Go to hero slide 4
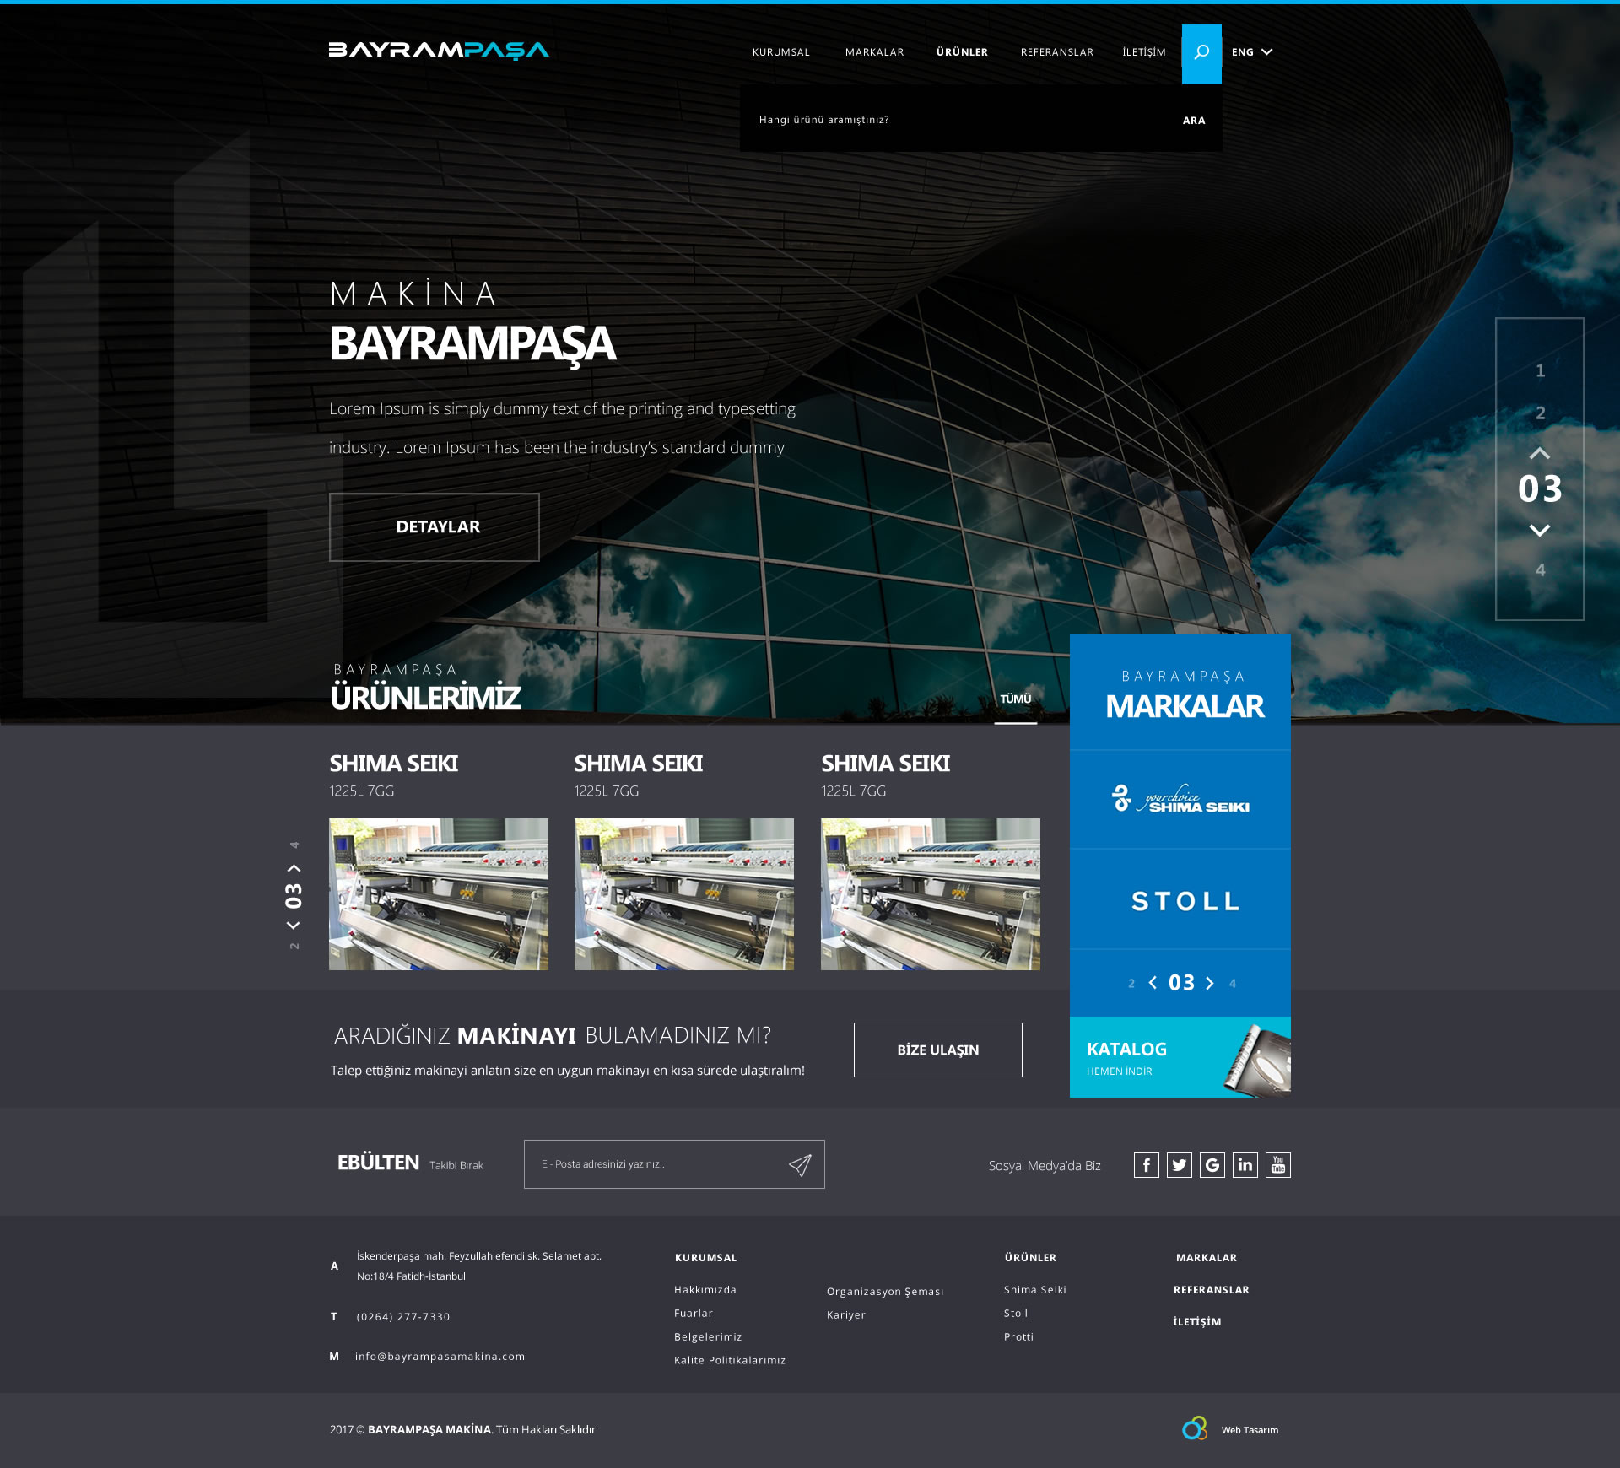 click(x=1540, y=569)
